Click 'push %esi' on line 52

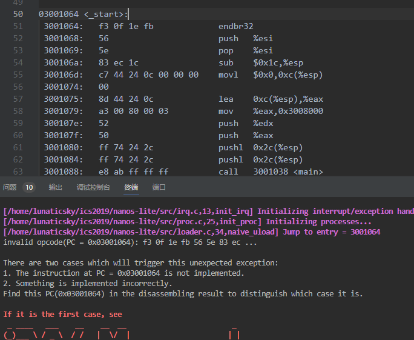(246, 38)
